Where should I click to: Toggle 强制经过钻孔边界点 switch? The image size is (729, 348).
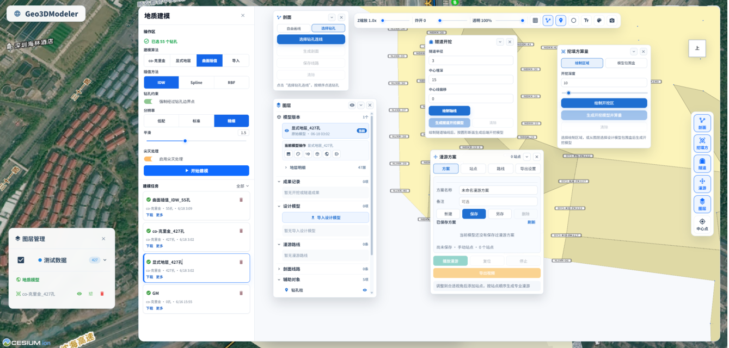click(x=149, y=101)
